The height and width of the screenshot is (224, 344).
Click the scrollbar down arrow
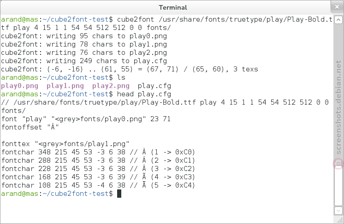coord(338,211)
